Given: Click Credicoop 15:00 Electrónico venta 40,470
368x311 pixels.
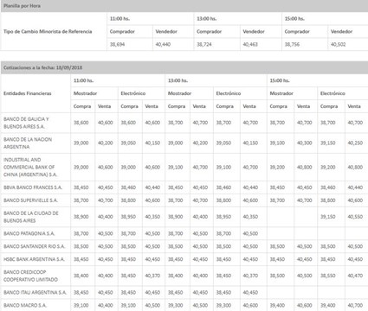Looking at the screenshot, I should click(355, 276).
